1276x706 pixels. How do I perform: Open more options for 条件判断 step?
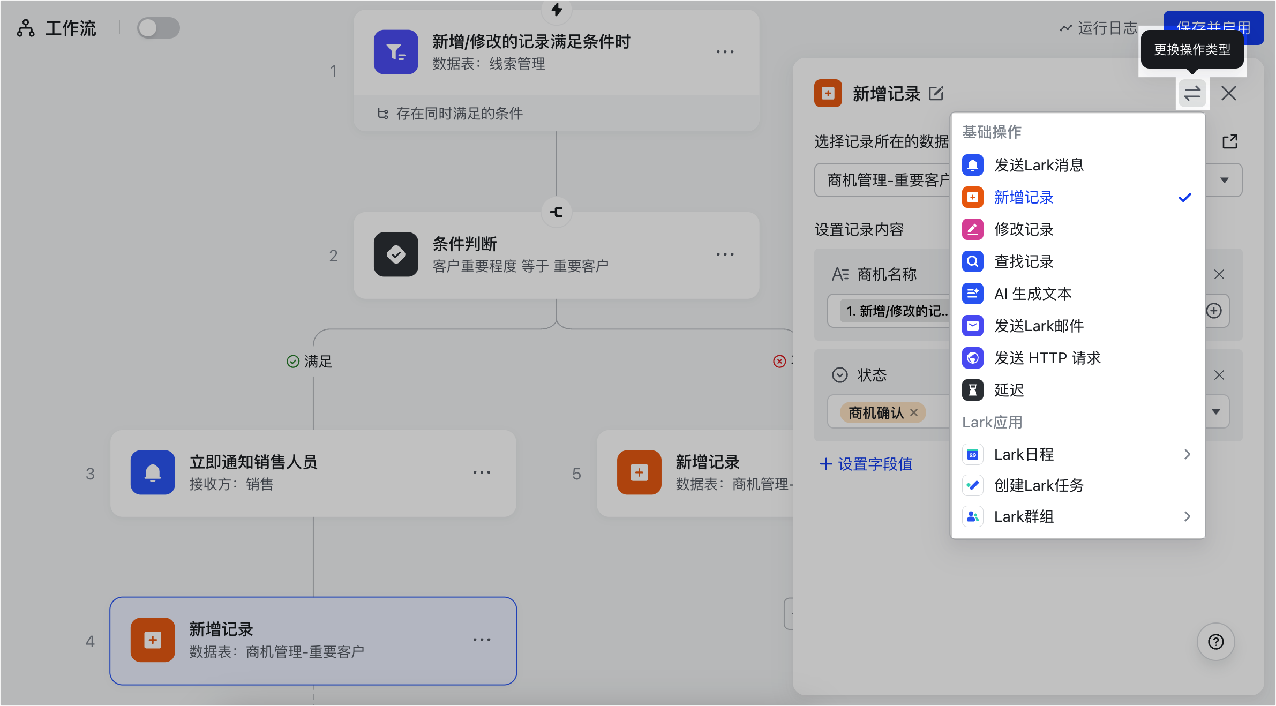click(x=725, y=254)
